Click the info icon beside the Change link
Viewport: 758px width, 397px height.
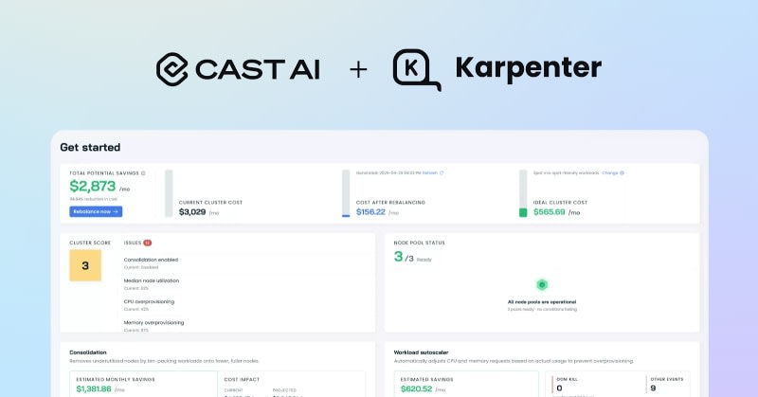[622, 172]
